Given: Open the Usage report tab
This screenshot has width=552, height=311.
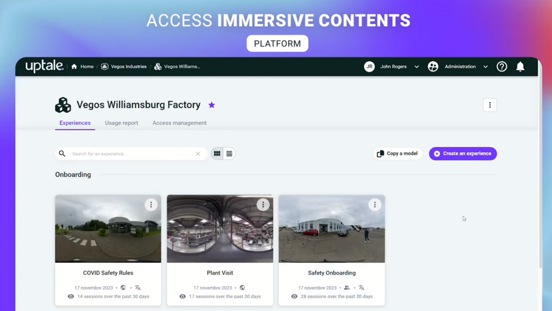Looking at the screenshot, I should coord(121,123).
